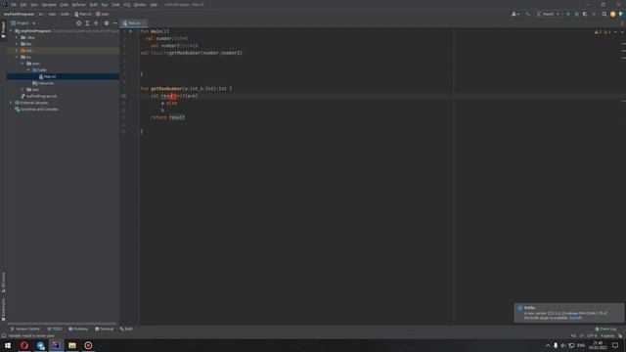Click myFirstProgram in breadcrumb bar

(x=19, y=14)
